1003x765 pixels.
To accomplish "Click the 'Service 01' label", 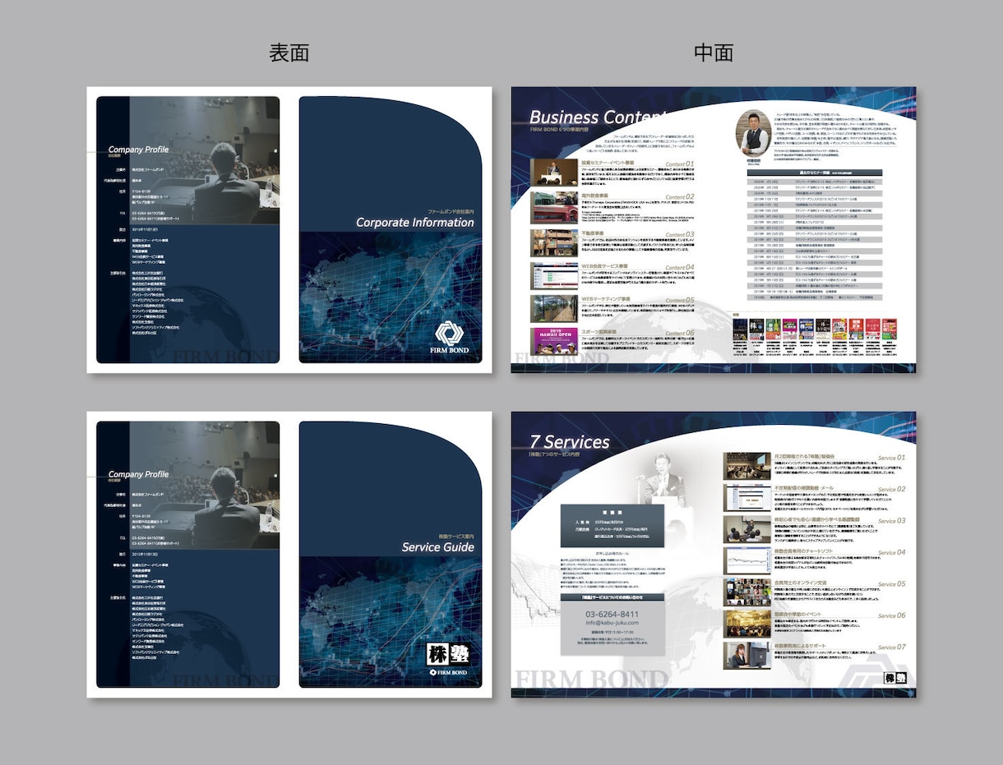I will click(x=891, y=458).
